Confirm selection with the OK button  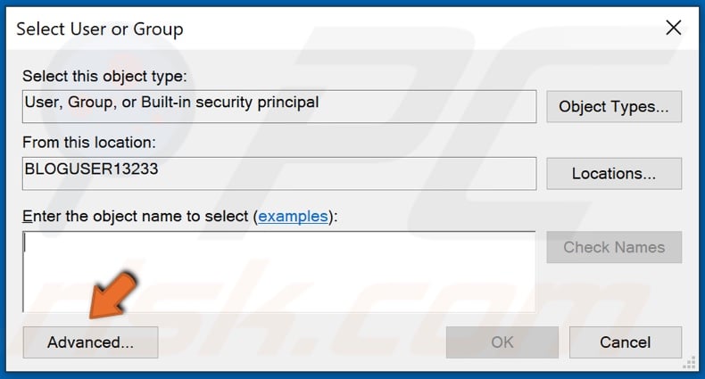pyautogui.click(x=502, y=342)
